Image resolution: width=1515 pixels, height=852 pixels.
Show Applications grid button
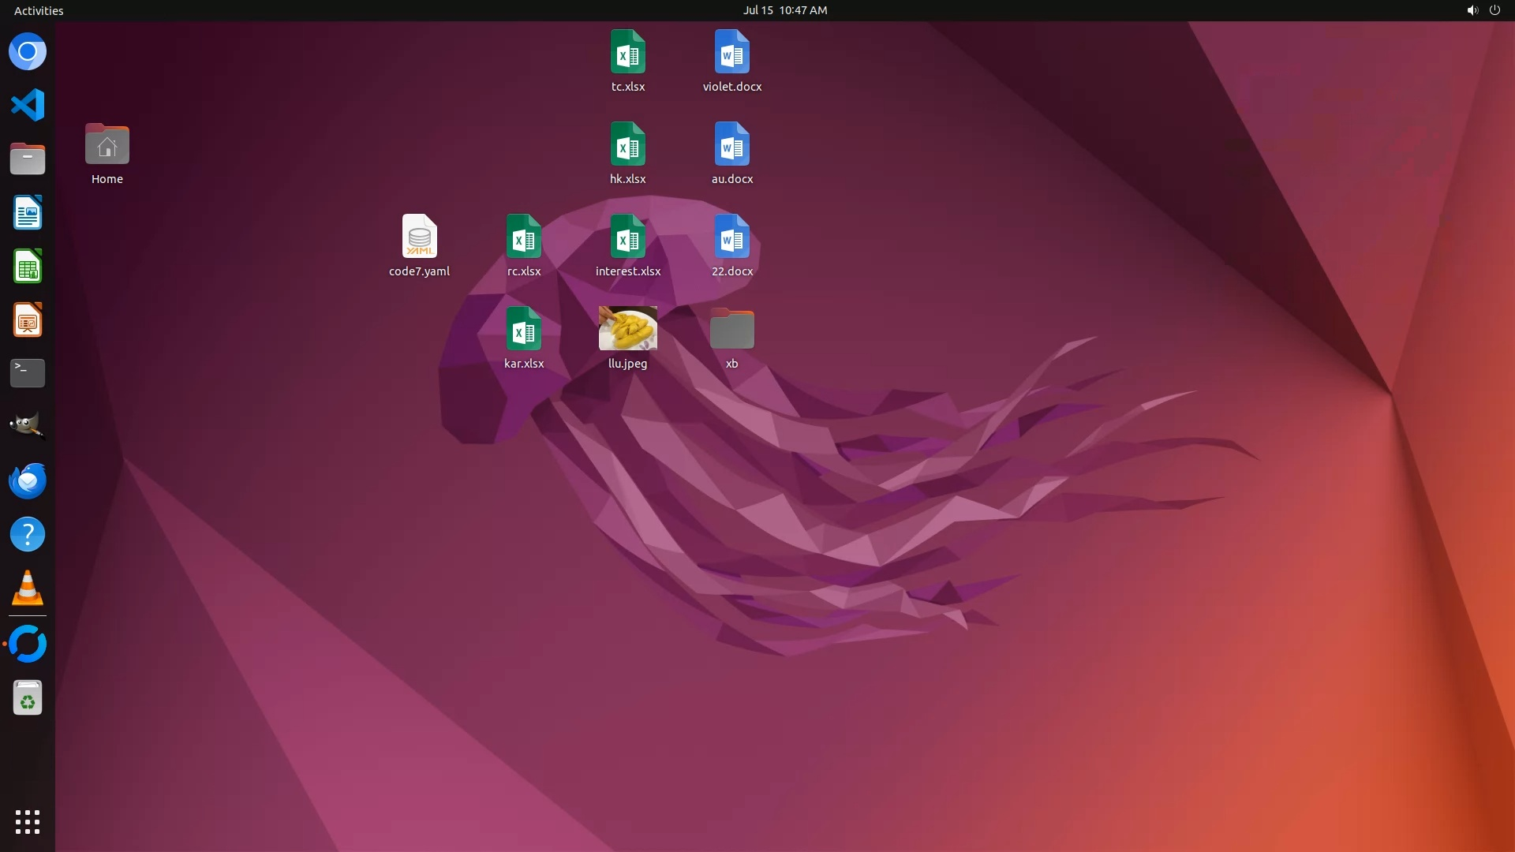[x=28, y=821]
